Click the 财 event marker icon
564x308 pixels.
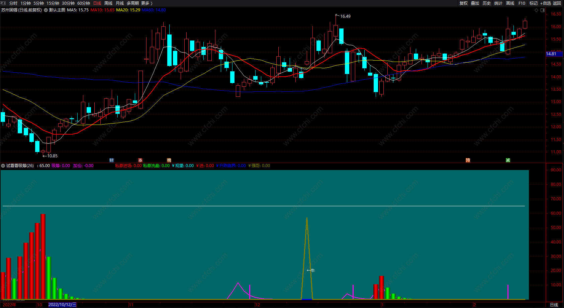coord(112,160)
